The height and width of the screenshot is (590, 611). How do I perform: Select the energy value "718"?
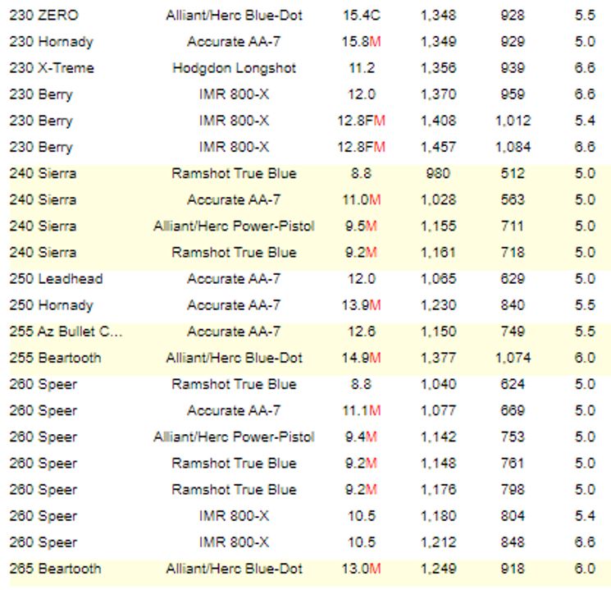[513, 252]
